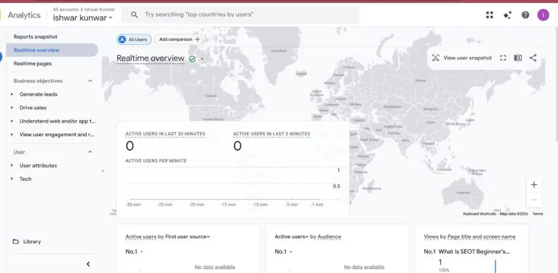The width and height of the screenshot is (558, 273).
Task: Open the First user source dimension dropdown
Action: pos(187,236)
